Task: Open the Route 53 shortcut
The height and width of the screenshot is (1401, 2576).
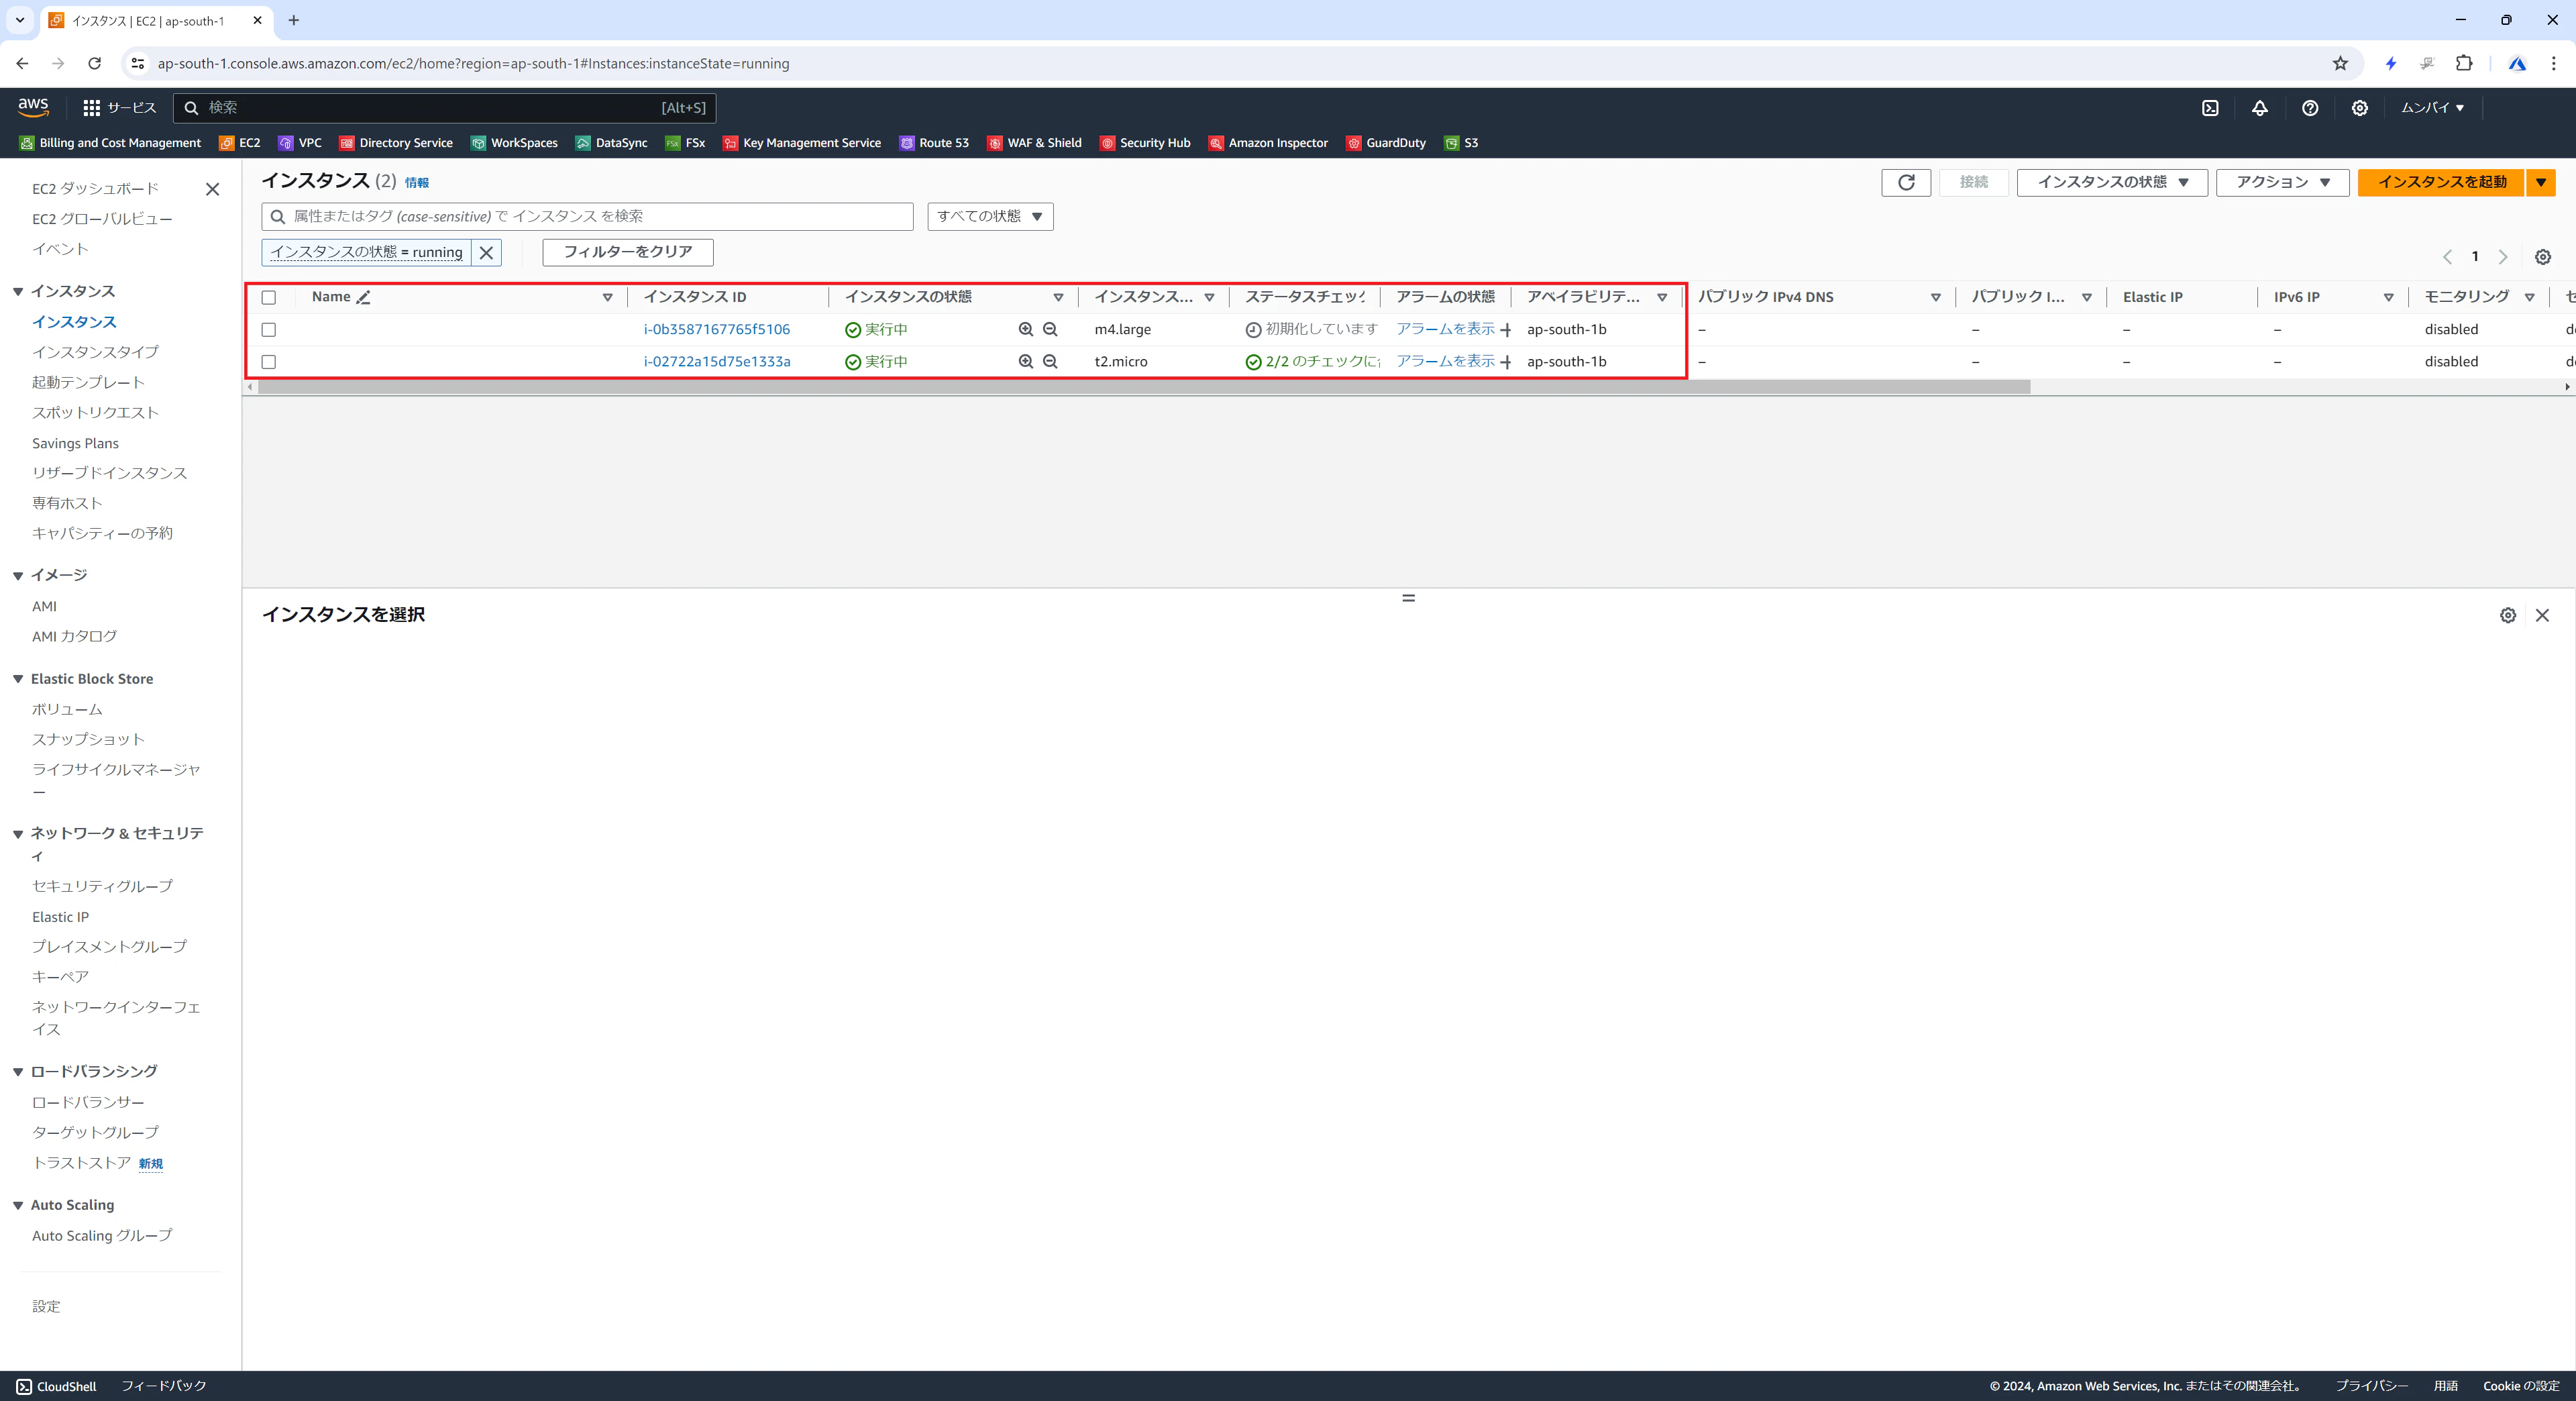Action: pyautogui.click(x=934, y=143)
